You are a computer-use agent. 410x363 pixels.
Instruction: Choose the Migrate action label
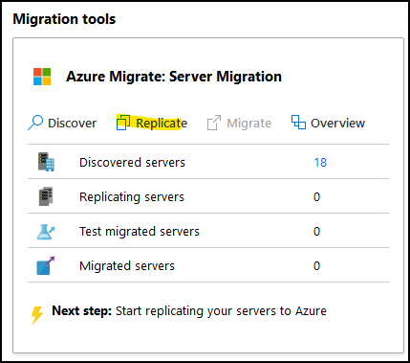(249, 124)
